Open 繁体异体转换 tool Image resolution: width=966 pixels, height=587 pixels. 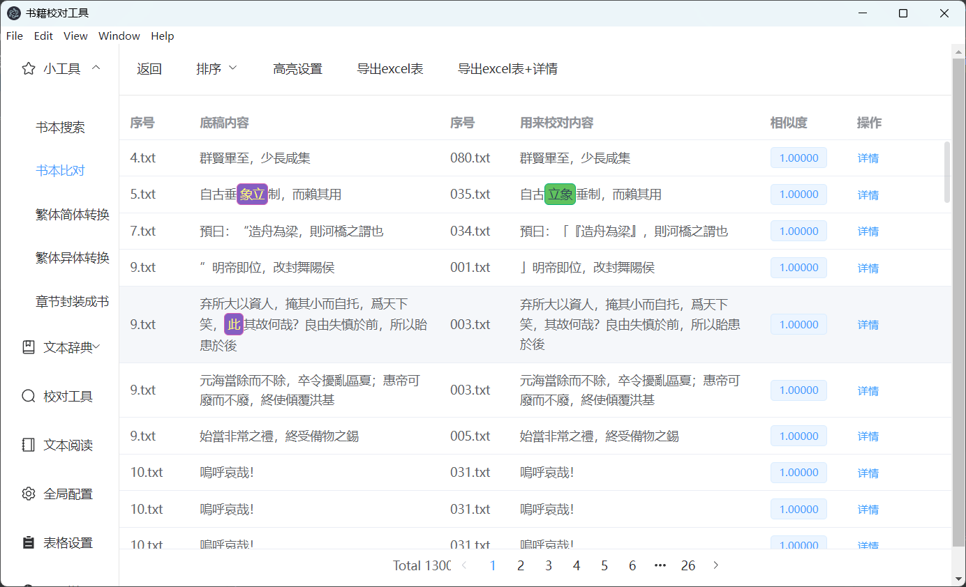(73, 258)
